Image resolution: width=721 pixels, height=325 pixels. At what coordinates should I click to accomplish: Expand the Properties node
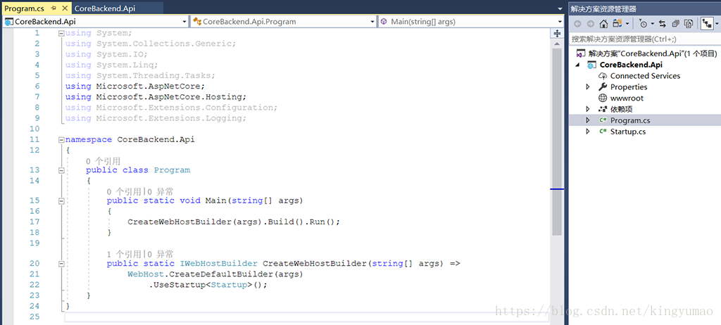pos(588,87)
